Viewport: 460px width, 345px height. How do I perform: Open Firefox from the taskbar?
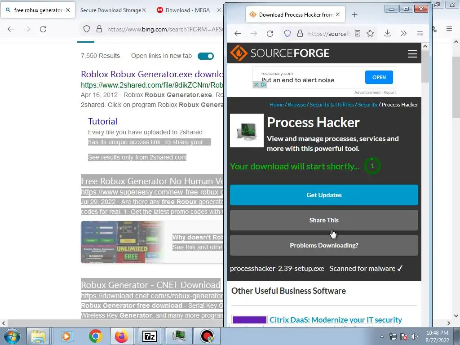click(121, 336)
